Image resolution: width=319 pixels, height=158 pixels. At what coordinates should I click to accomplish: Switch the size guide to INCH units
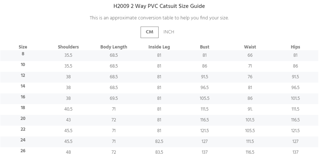click(169, 32)
